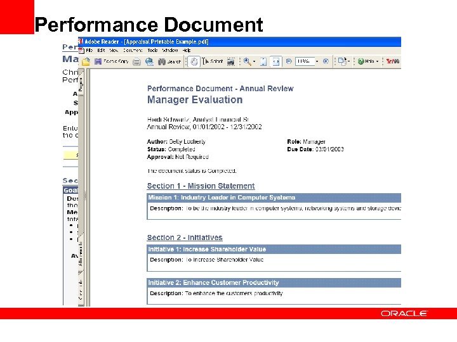The image size is (457, 342).
Task: Select the Snapshot camera tool
Action: (x=231, y=61)
